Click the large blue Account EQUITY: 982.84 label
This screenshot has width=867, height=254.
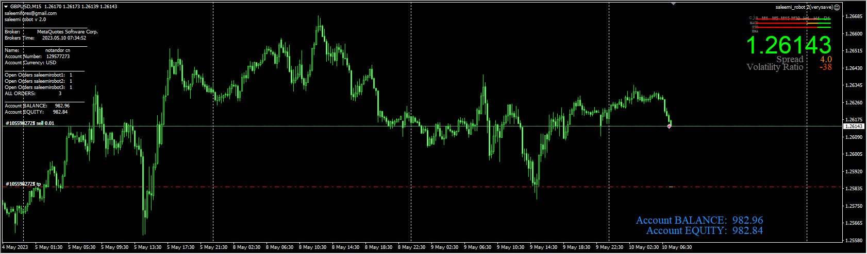click(x=705, y=230)
